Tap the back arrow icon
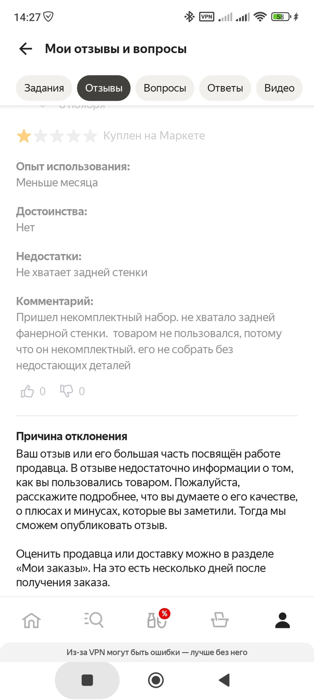 [x=26, y=49]
